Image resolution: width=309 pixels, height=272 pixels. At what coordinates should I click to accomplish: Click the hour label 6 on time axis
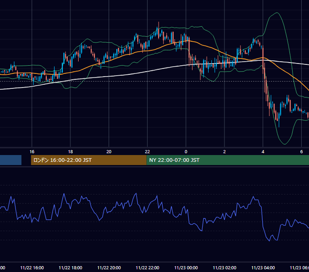pos(301,152)
